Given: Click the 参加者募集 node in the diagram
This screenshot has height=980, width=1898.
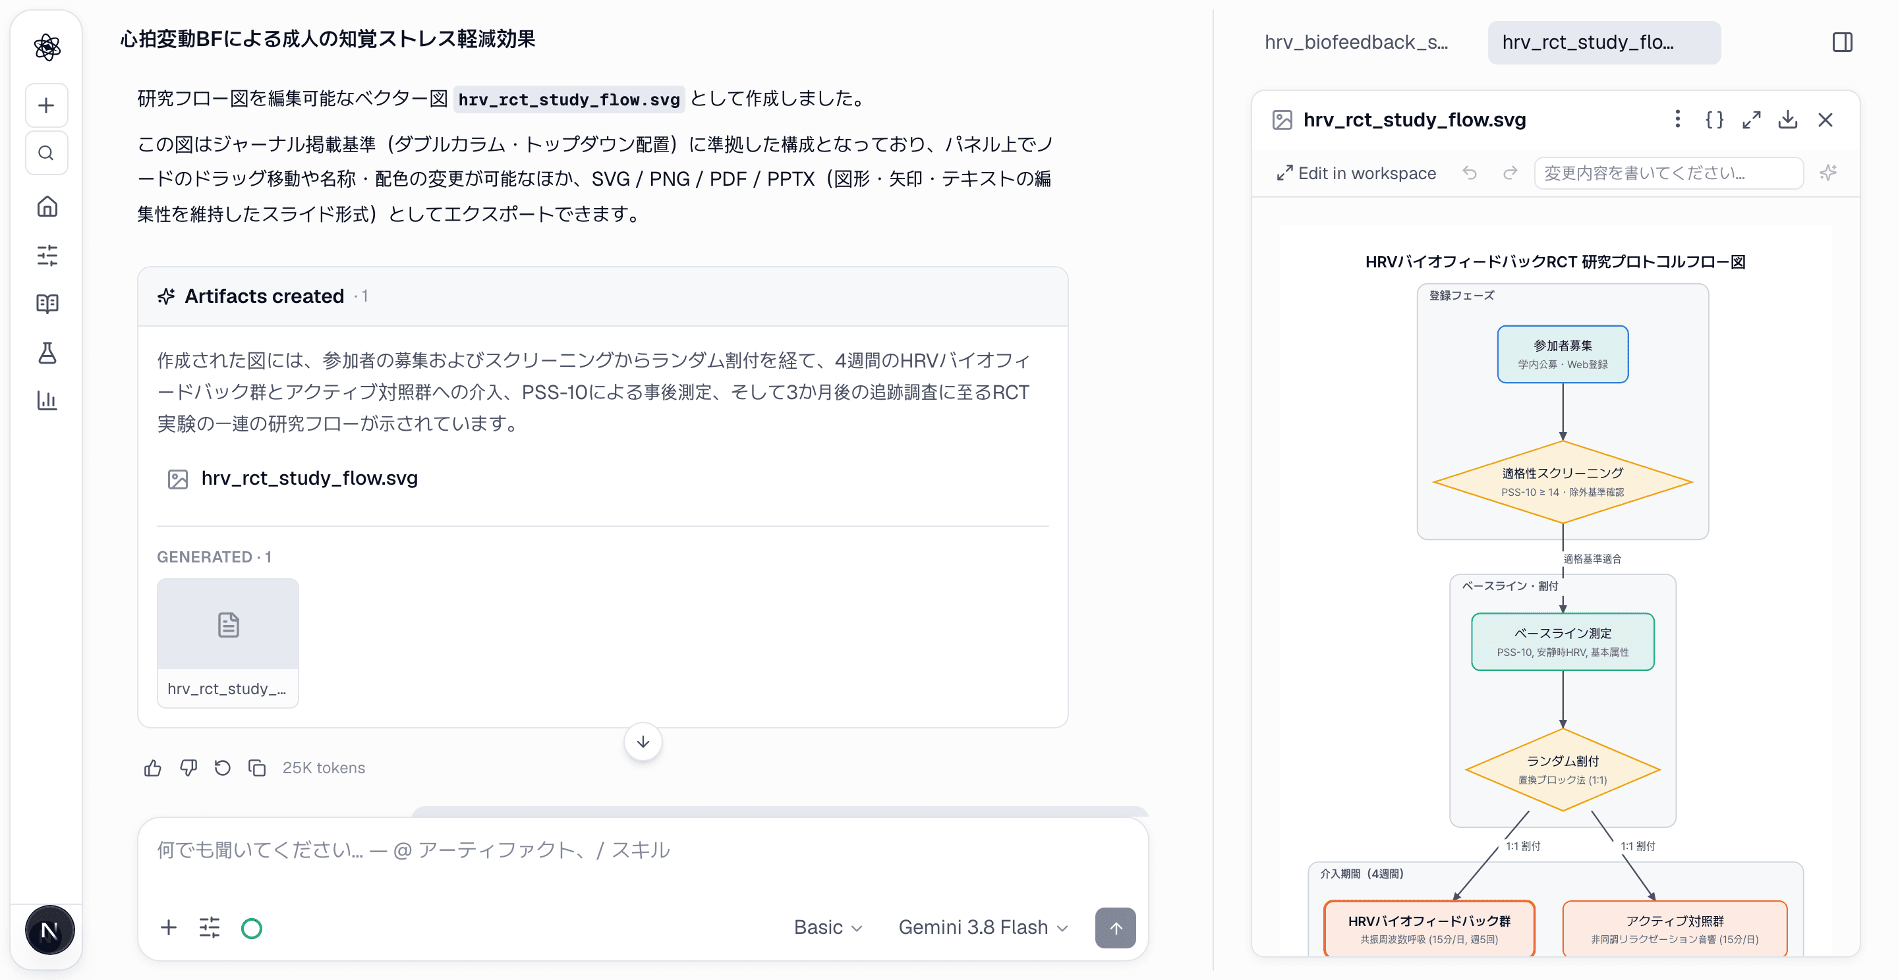Looking at the screenshot, I should [x=1563, y=354].
